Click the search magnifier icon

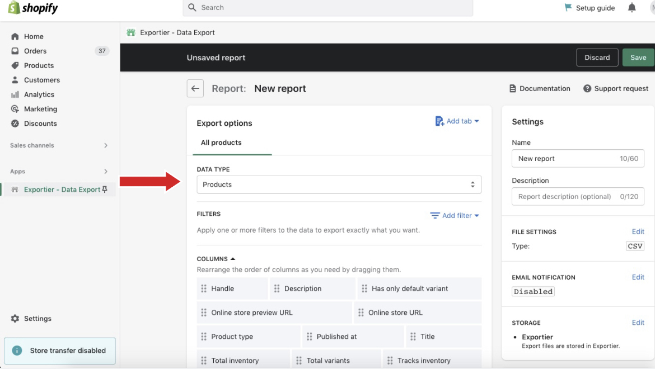[192, 7]
